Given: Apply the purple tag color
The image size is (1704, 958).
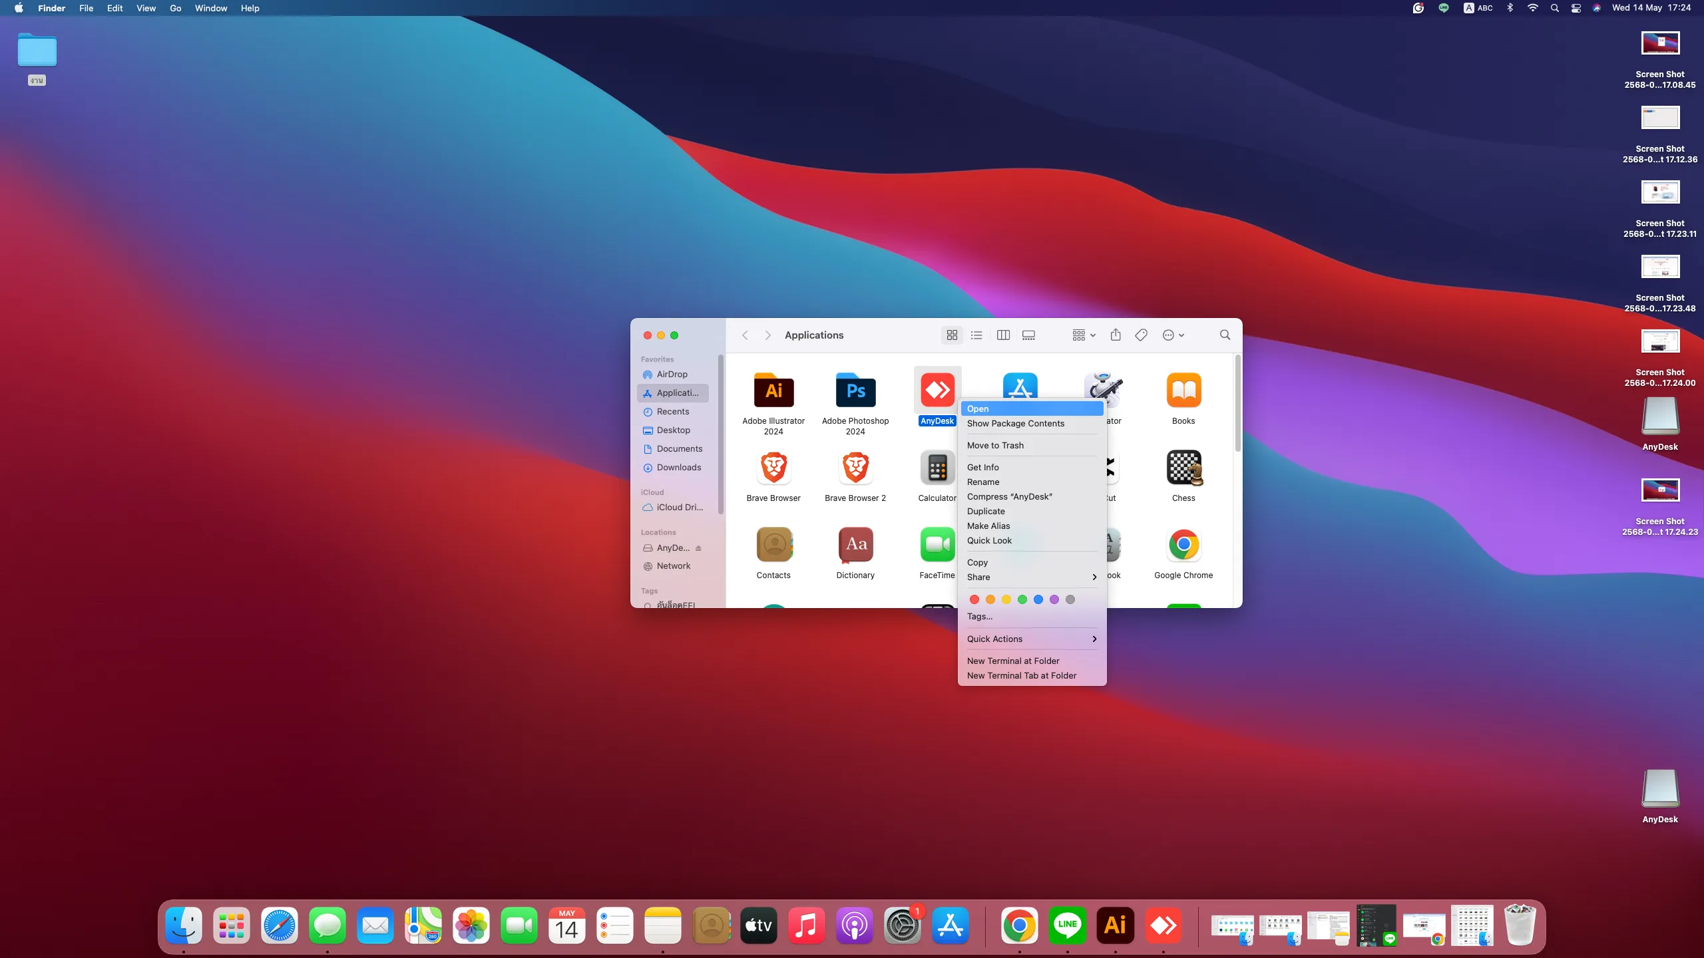Looking at the screenshot, I should point(1054,600).
